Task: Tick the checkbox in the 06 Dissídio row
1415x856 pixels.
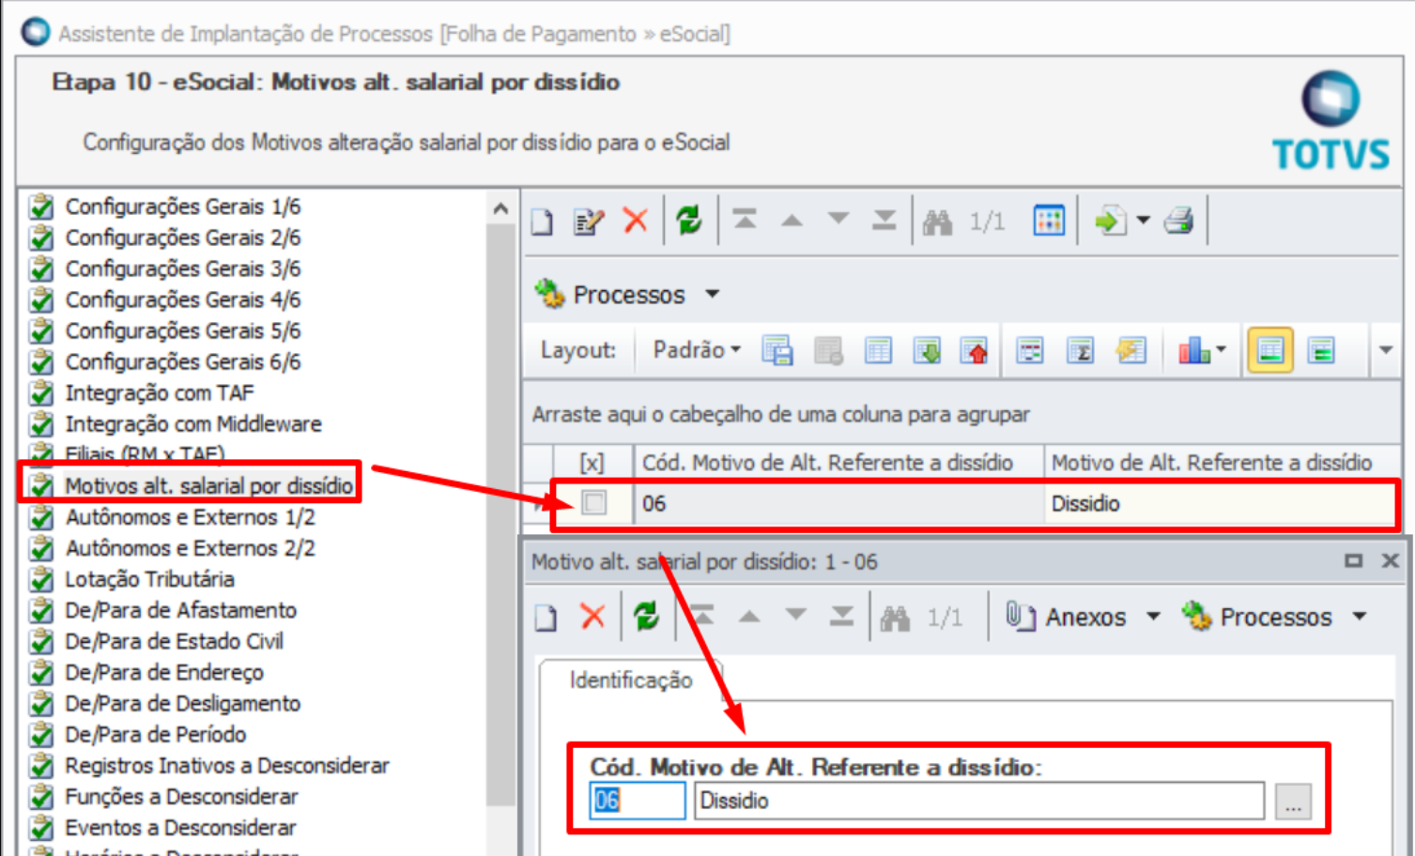Action: [593, 503]
